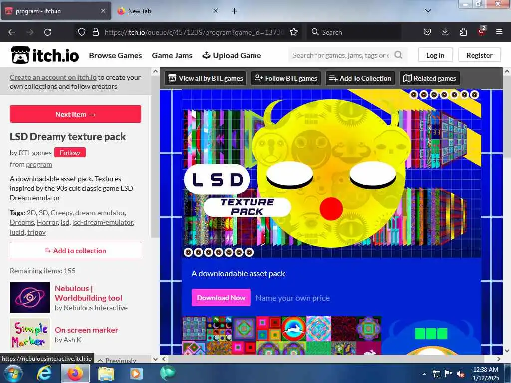Open the Firefox downloads panel
The image size is (511, 383).
pos(445,32)
